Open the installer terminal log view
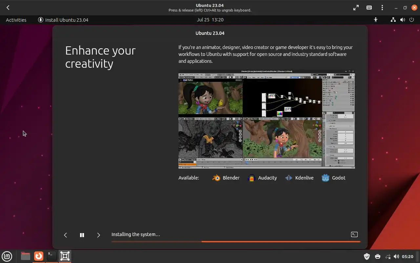This screenshot has width=420, height=263. coord(354,234)
